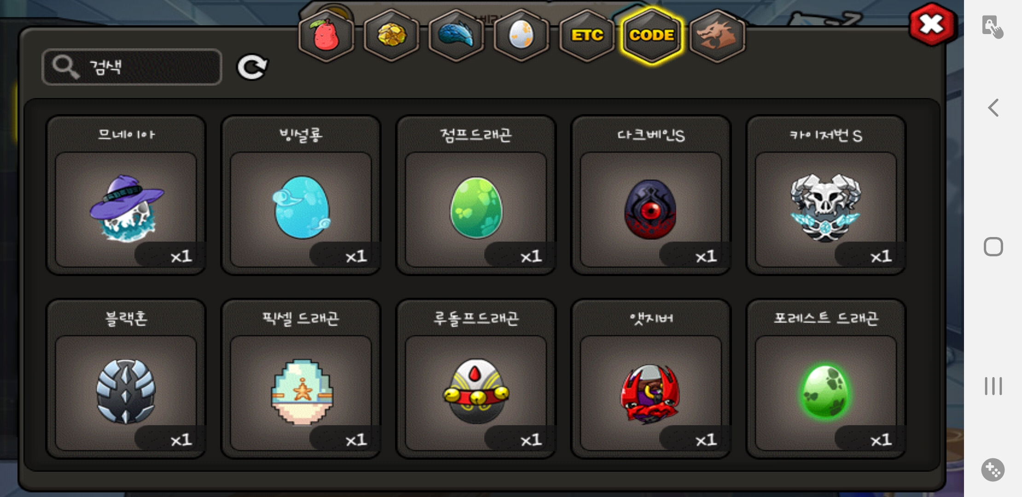Select the 블랙혼 armored egg
The image size is (1022, 497).
[126, 379]
